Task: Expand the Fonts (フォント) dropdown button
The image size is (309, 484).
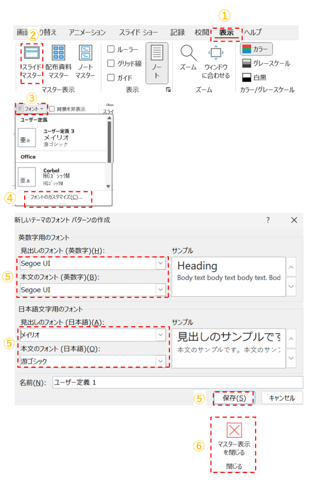Action: pyautogui.click(x=31, y=109)
